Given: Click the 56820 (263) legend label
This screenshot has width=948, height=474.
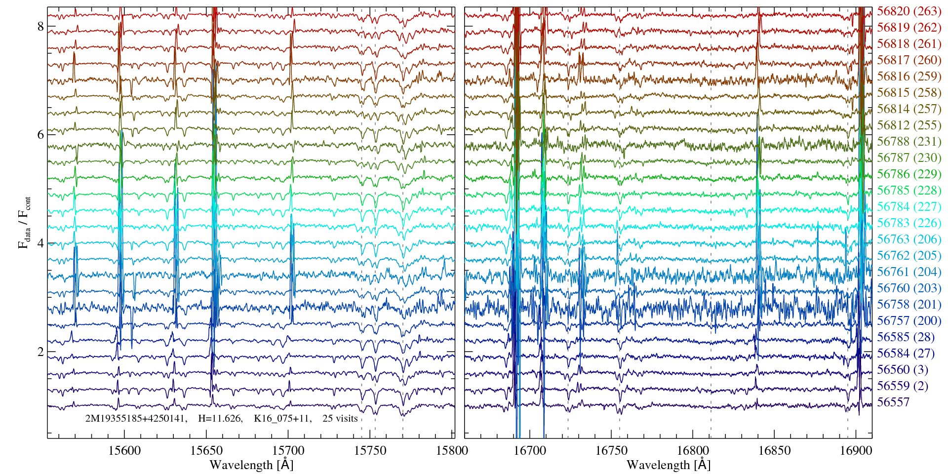Looking at the screenshot, I should pos(908,11).
